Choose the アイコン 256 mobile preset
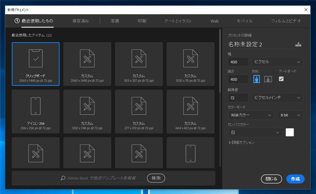Image resolution: width=316 pixels, height=194 pixels. click(x=36, y=112)
